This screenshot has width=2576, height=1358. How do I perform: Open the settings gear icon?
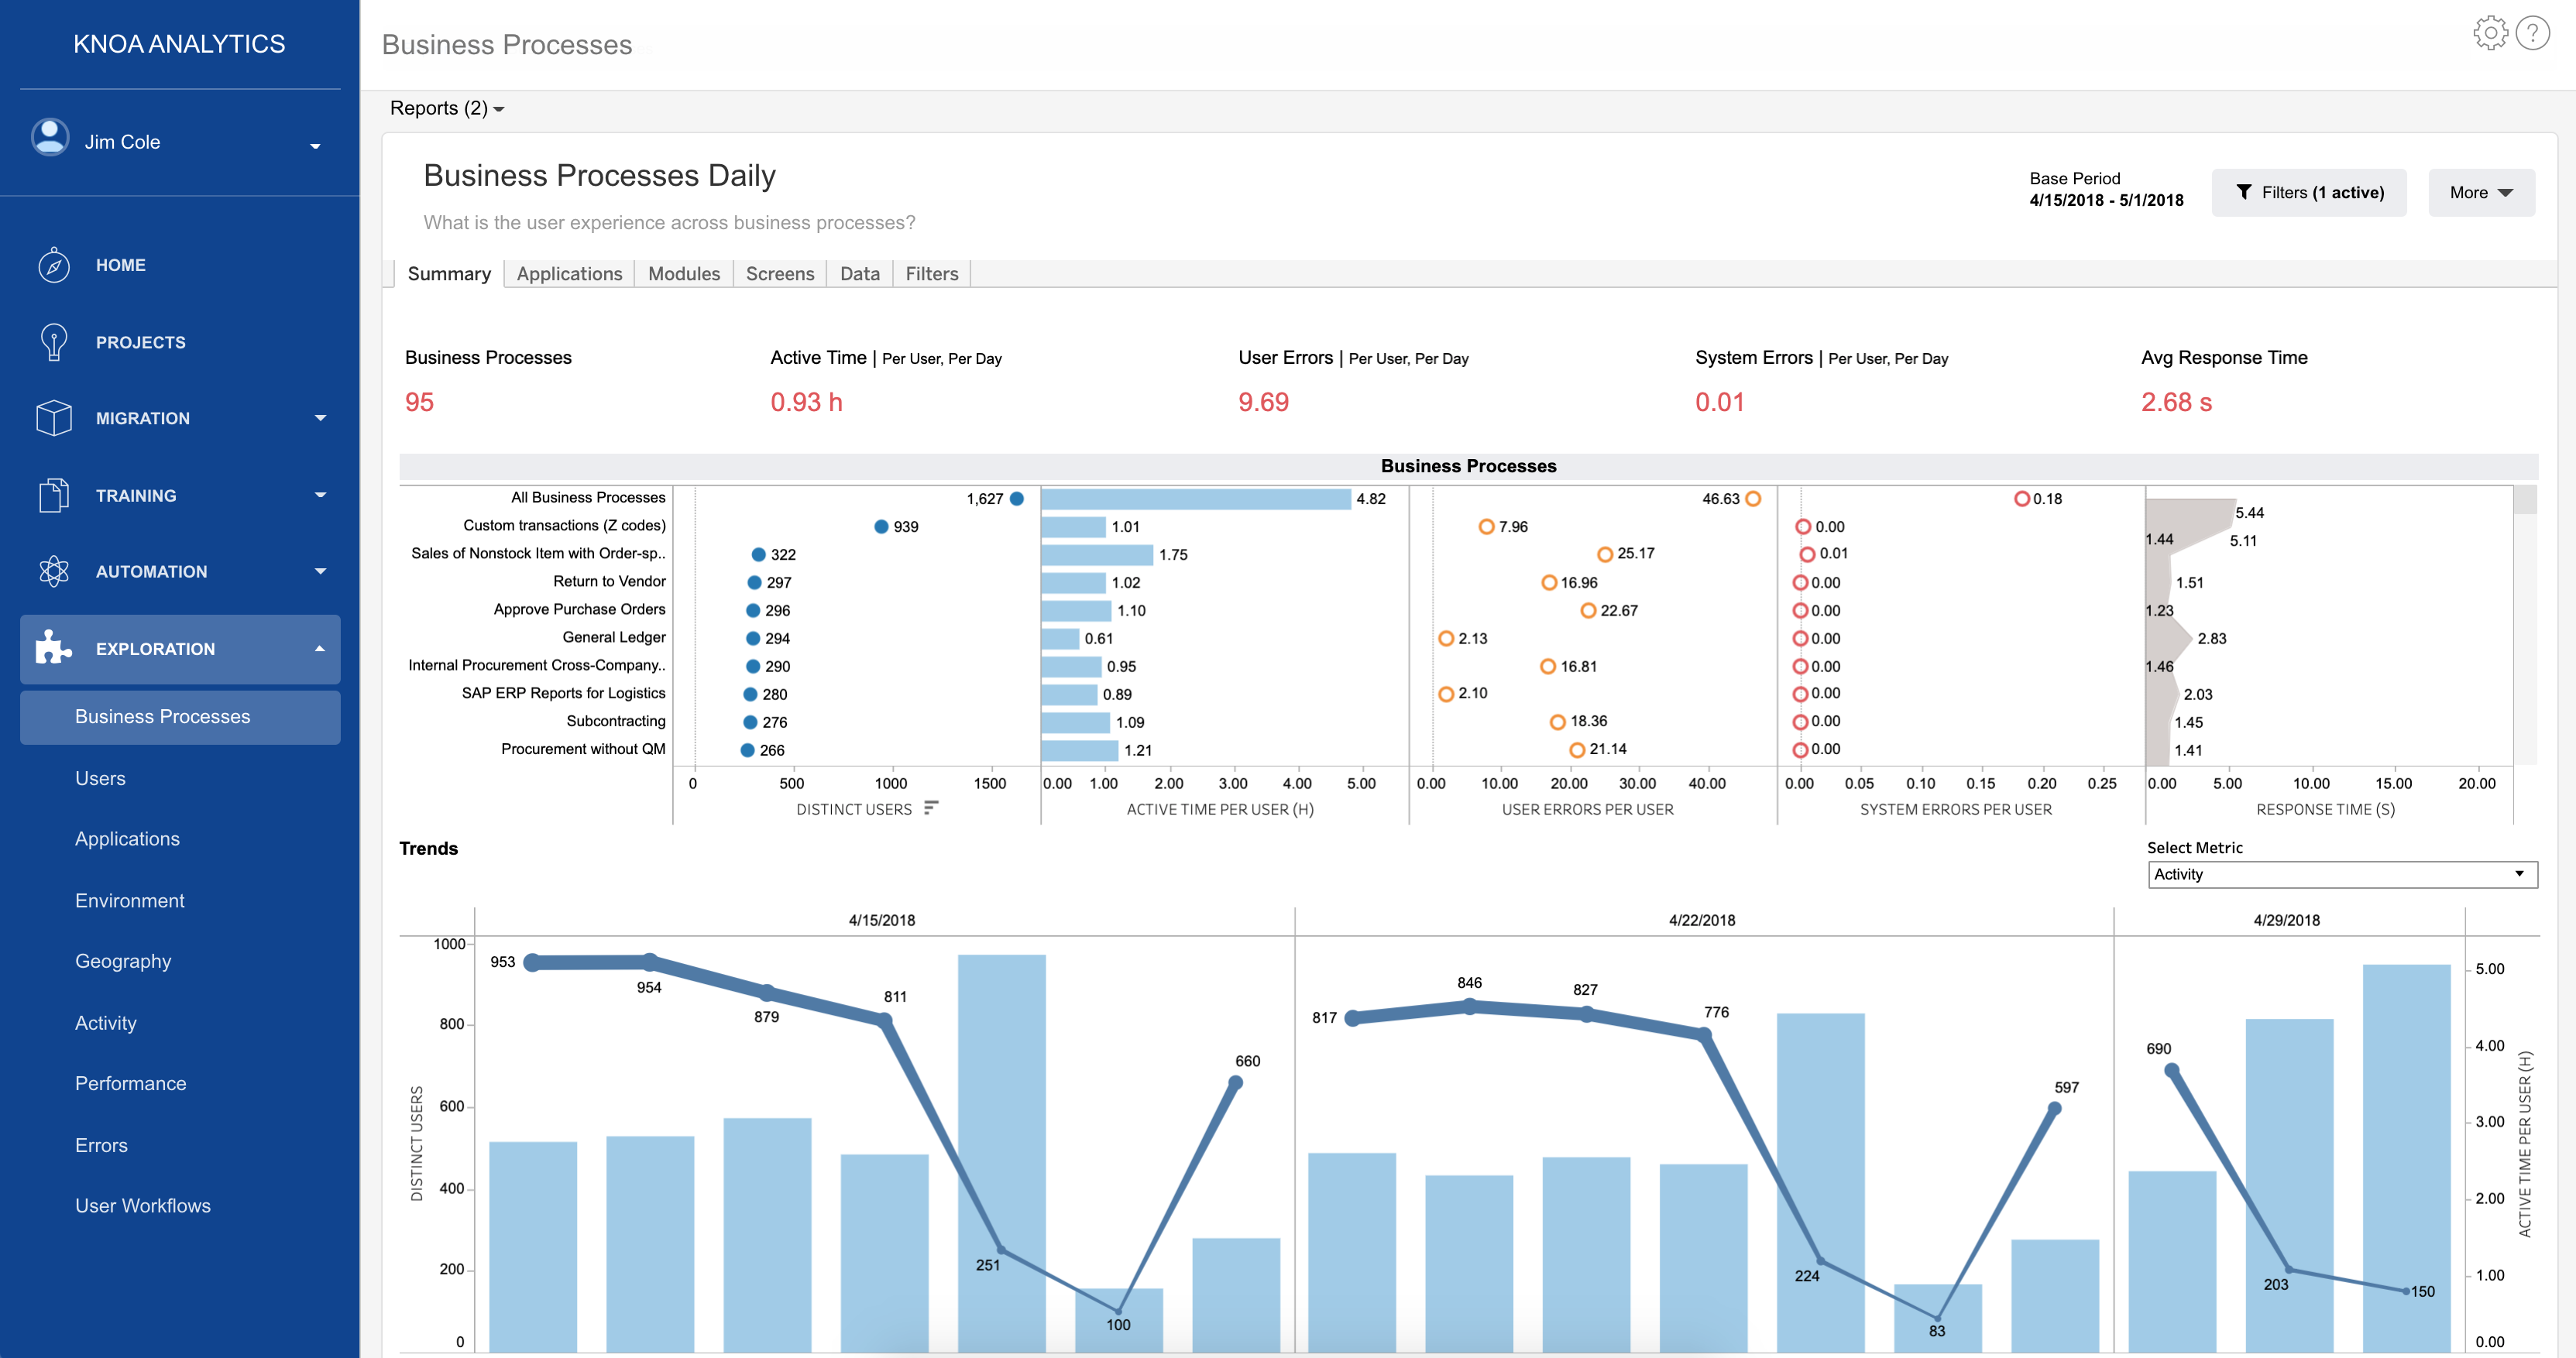2490,34
